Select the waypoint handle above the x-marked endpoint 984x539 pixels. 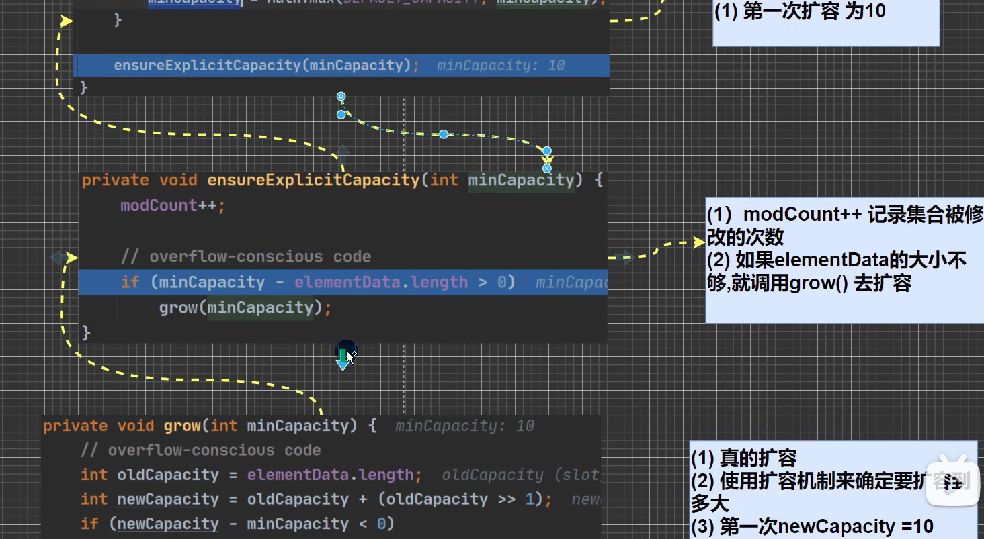tap(546, 151)
